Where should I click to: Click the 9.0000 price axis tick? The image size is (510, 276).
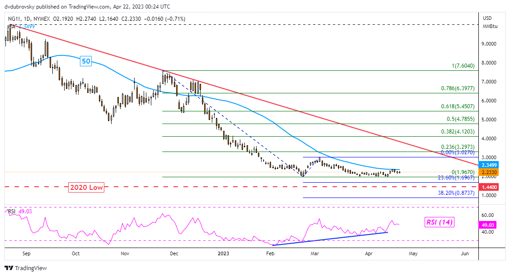click(488, 44)
